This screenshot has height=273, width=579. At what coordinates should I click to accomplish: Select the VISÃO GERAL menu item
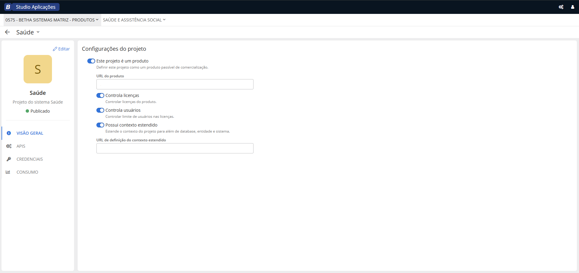click(38, 133)
